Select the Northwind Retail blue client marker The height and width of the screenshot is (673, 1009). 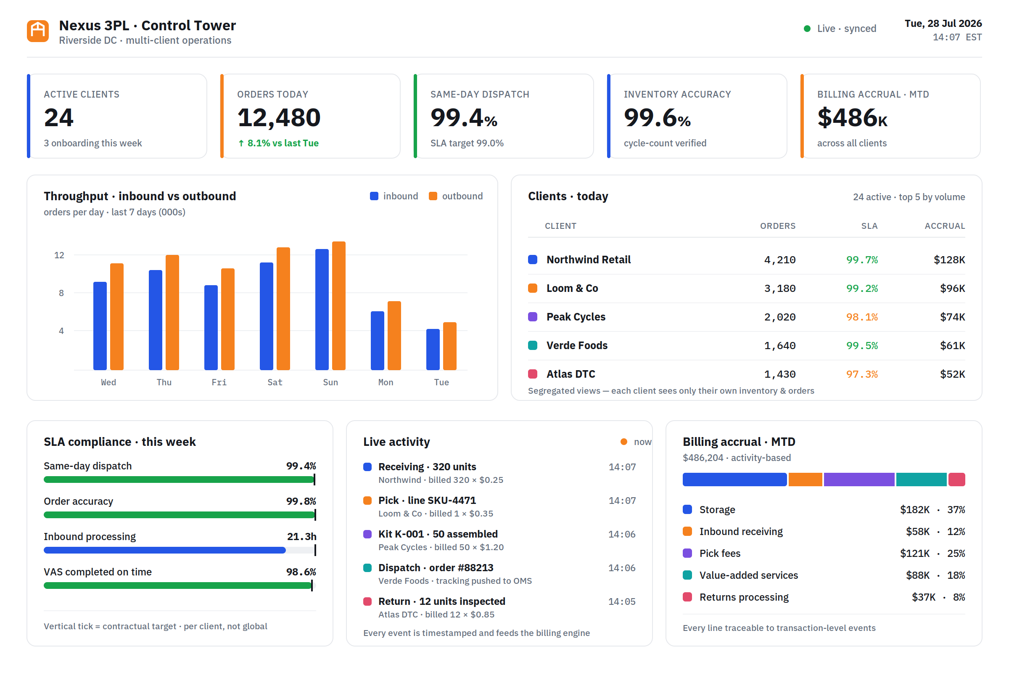click(533, 260)
